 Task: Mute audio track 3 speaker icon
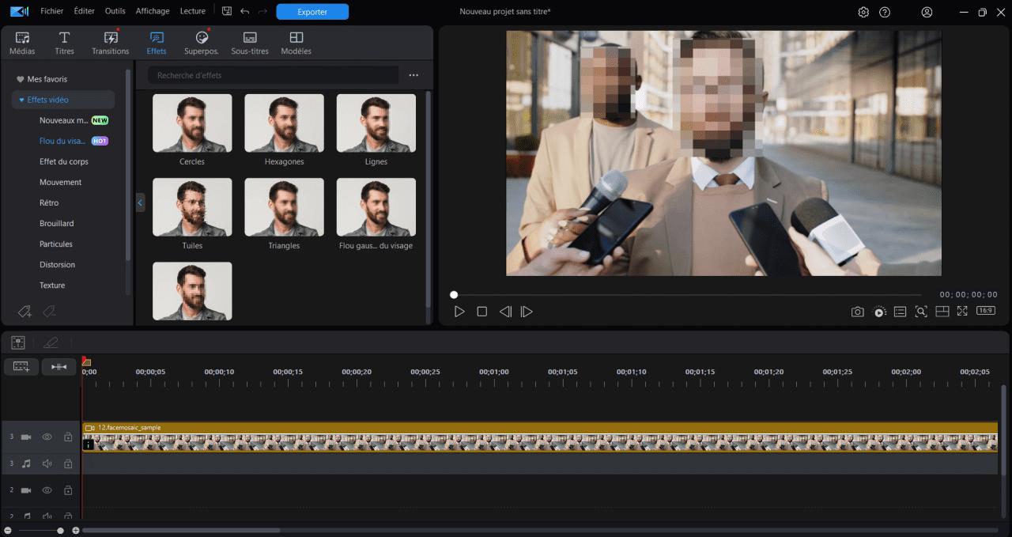[x=47, y=463]
